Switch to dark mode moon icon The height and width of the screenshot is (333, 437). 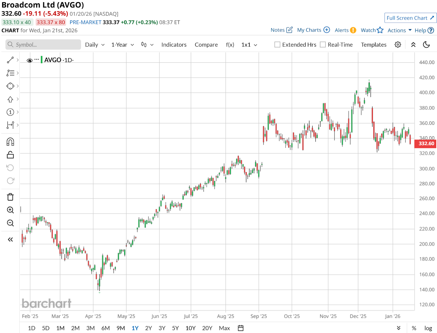426,45
